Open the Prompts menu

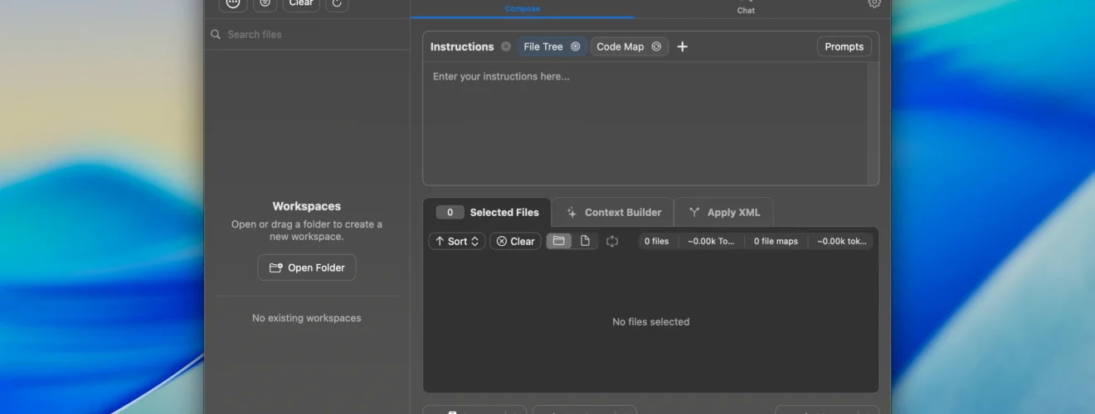pos(844,47)
